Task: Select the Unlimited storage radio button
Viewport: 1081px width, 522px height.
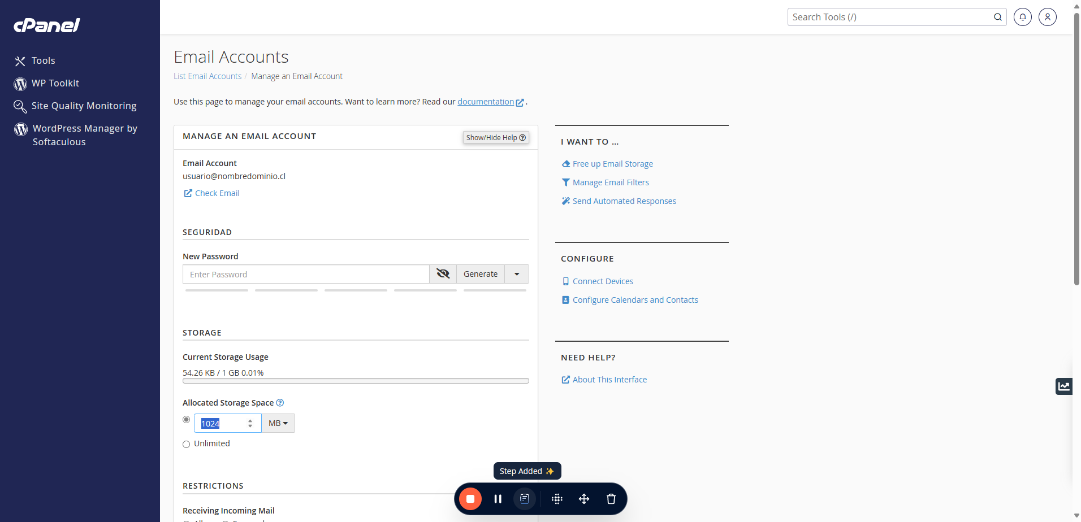Action: [186, 444]
